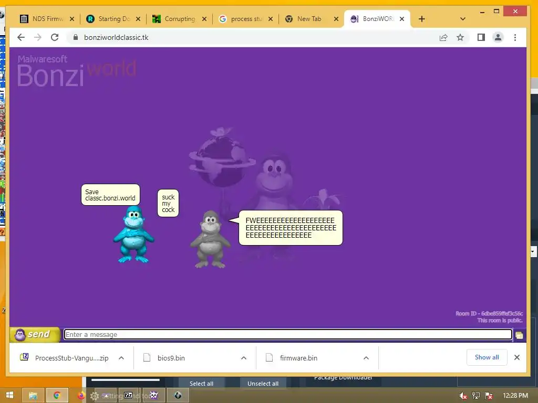Focus the Enter a message field
Image resolution: width=538 pixels, height=403 pixels.
click(x=288, y=334)
